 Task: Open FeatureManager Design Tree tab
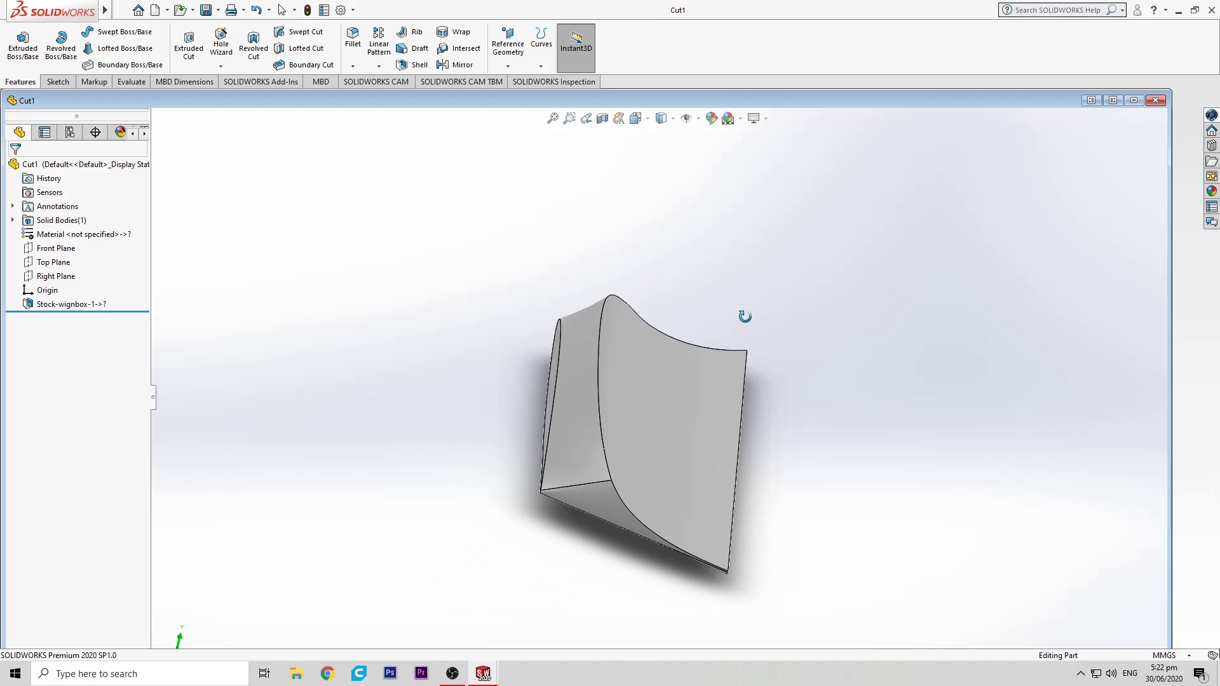[x=19, y=132]
